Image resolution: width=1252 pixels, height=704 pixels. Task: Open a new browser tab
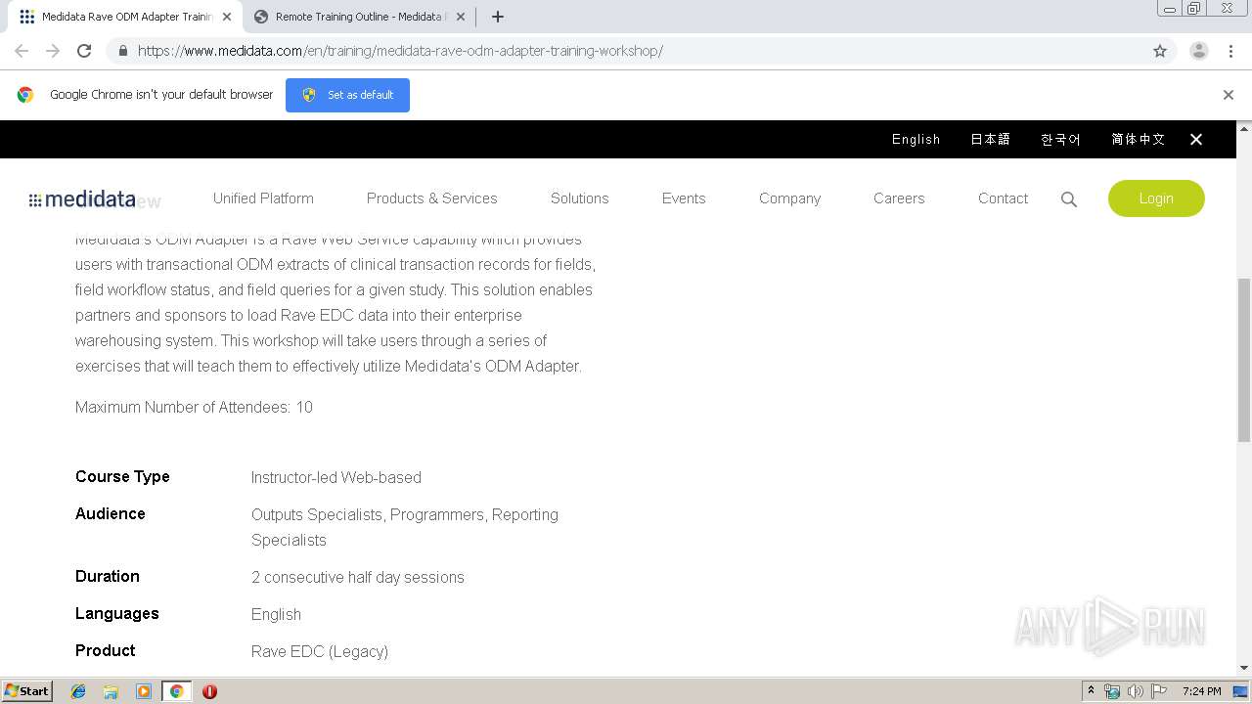498,17
